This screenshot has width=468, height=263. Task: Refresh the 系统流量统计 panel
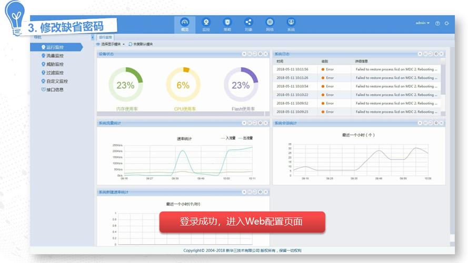255,123
